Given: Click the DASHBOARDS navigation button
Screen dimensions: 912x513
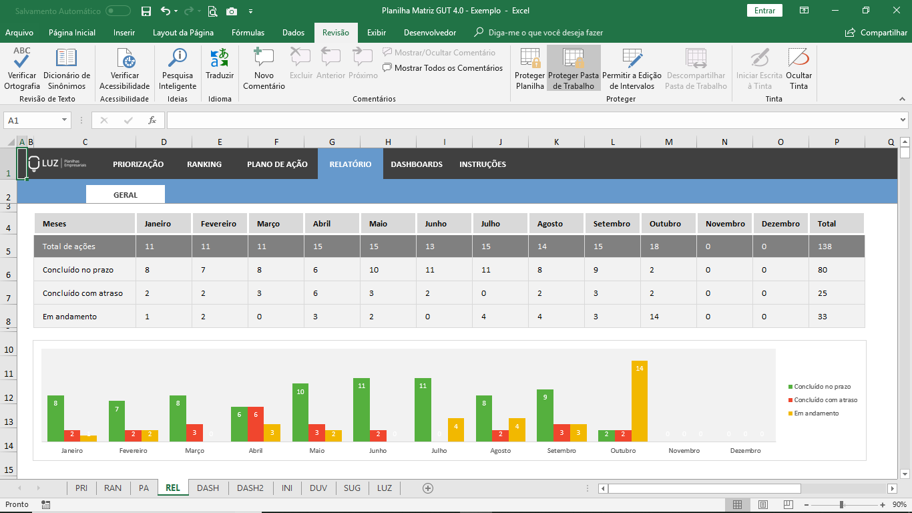Looking at the screenshot, I should (417, 164).
